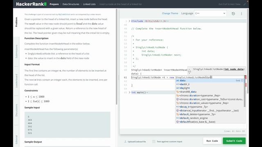
Task: Open the editor three-dot options menu
Action: pos(242,13)
